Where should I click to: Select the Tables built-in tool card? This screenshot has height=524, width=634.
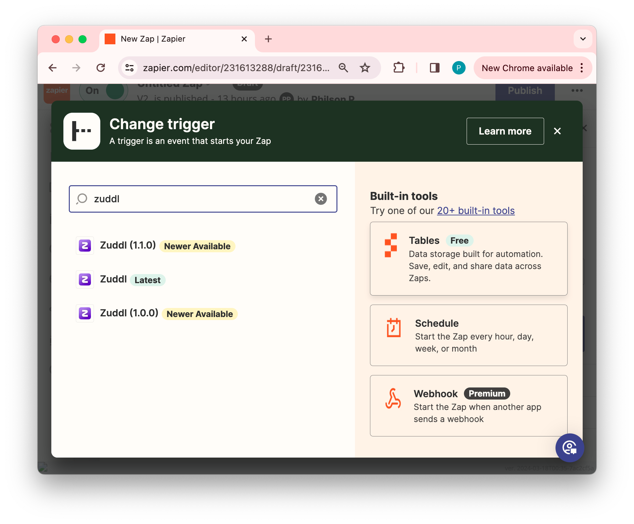click(468, 259)
